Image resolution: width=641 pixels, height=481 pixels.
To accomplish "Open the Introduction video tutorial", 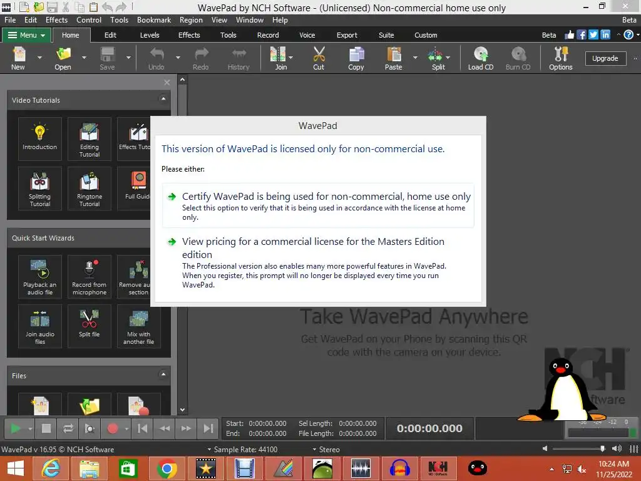I will [39, 138].
